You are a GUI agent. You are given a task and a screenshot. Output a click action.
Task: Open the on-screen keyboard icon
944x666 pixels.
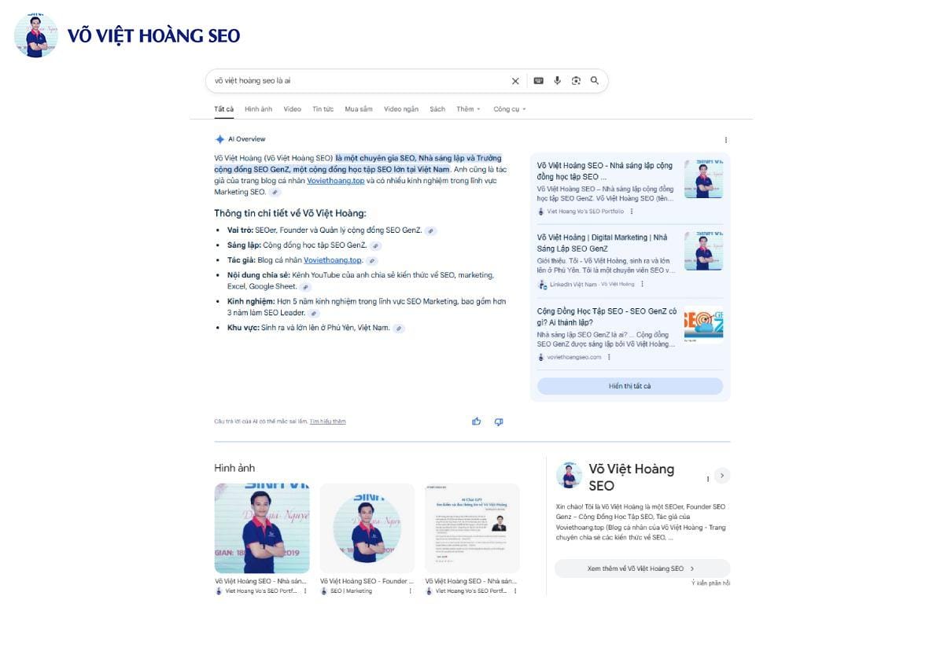pyautogui.click(x=538, y=81)
